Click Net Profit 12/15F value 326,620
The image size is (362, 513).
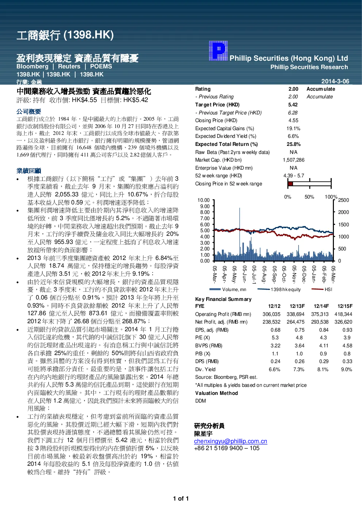pyautogui.click(x=343, y=322)
